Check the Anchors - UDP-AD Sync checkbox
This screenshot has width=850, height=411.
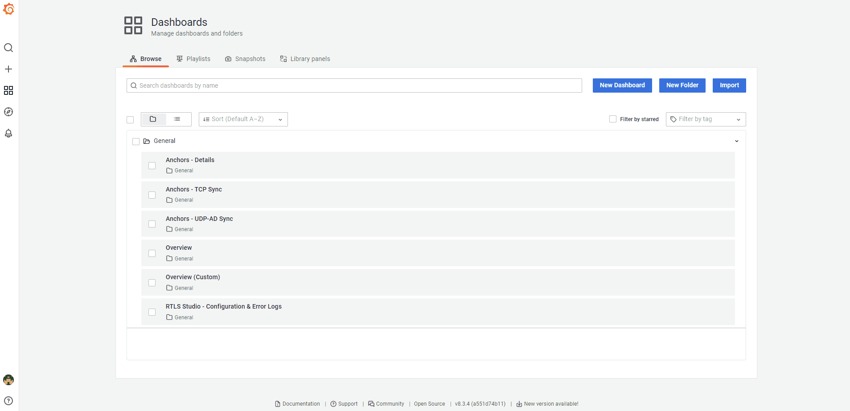click(x=152, y=224)
